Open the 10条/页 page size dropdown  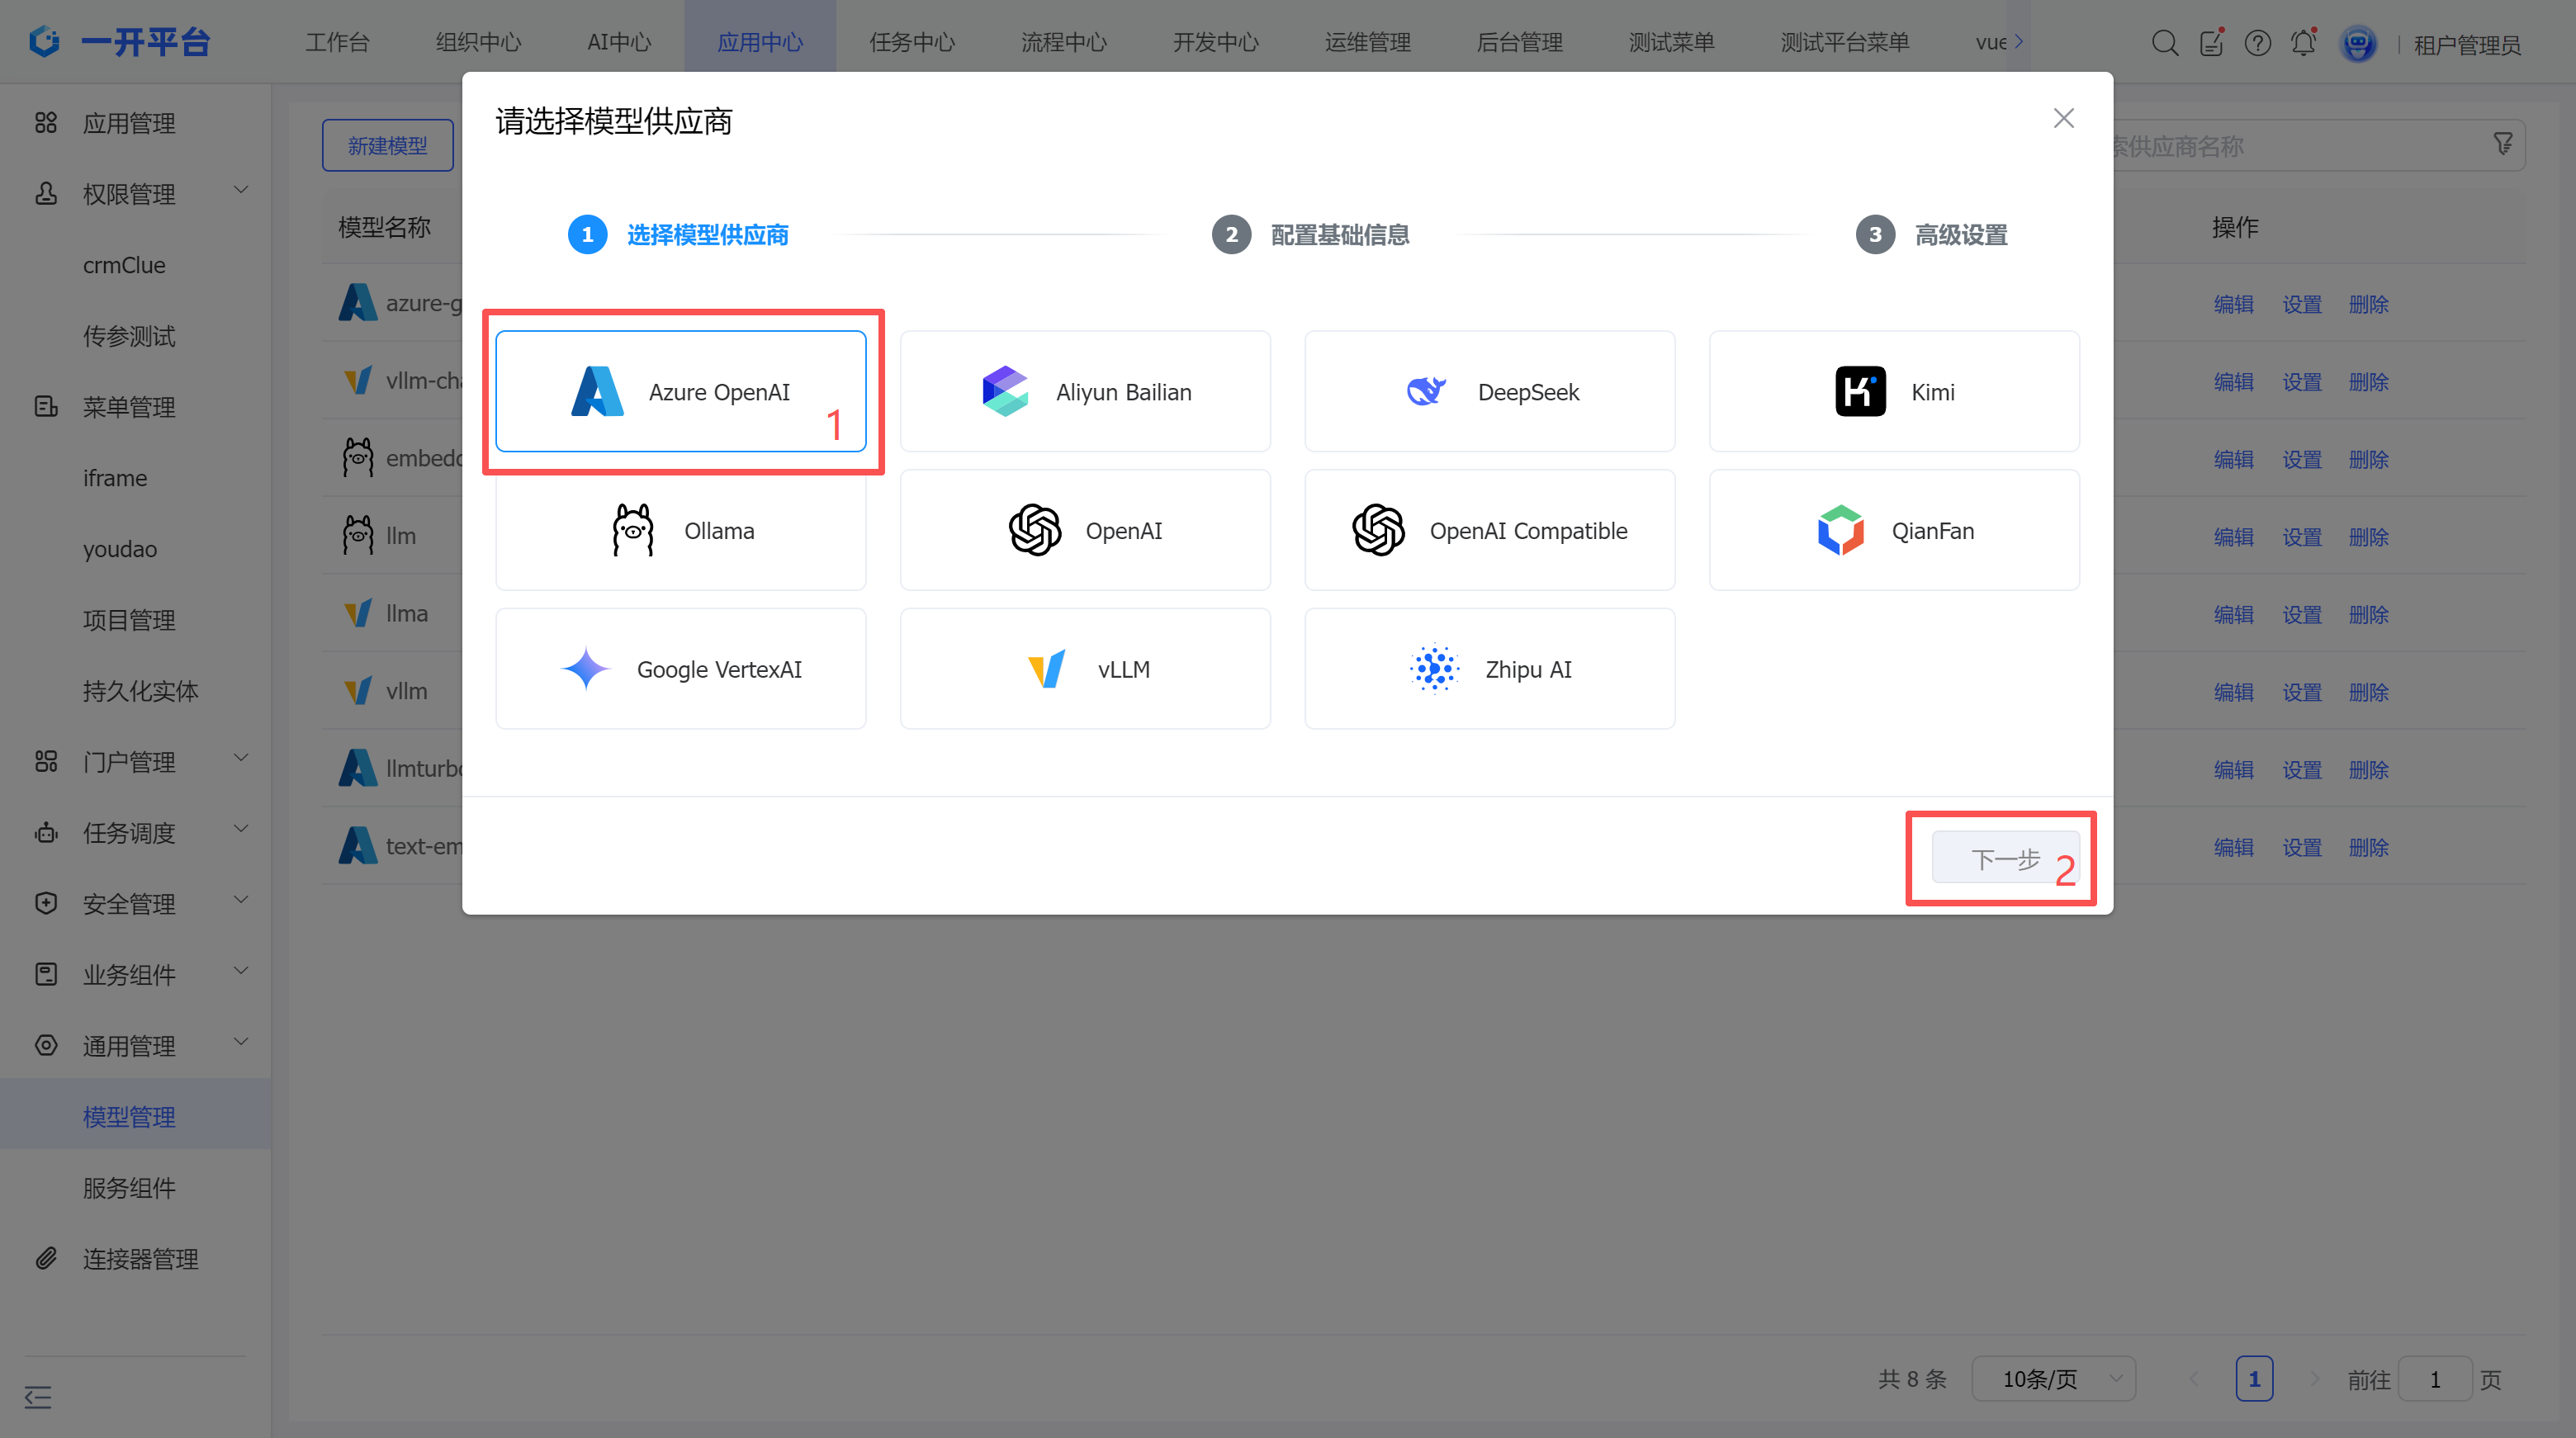tap(2054, 1379)
